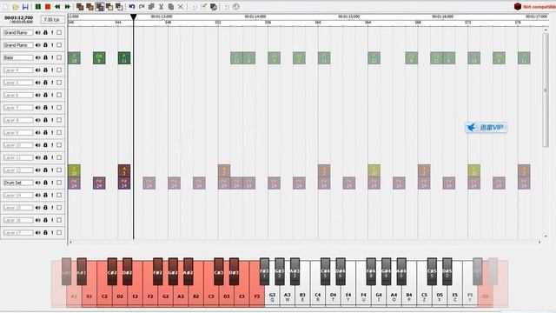Mute the Drum Set layer
The image size is (556, 313).
pyautogui.click(x=38, y=183)
